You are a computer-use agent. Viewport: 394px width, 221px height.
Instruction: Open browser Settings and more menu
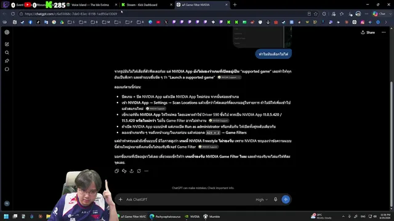[x=367, y=14]
